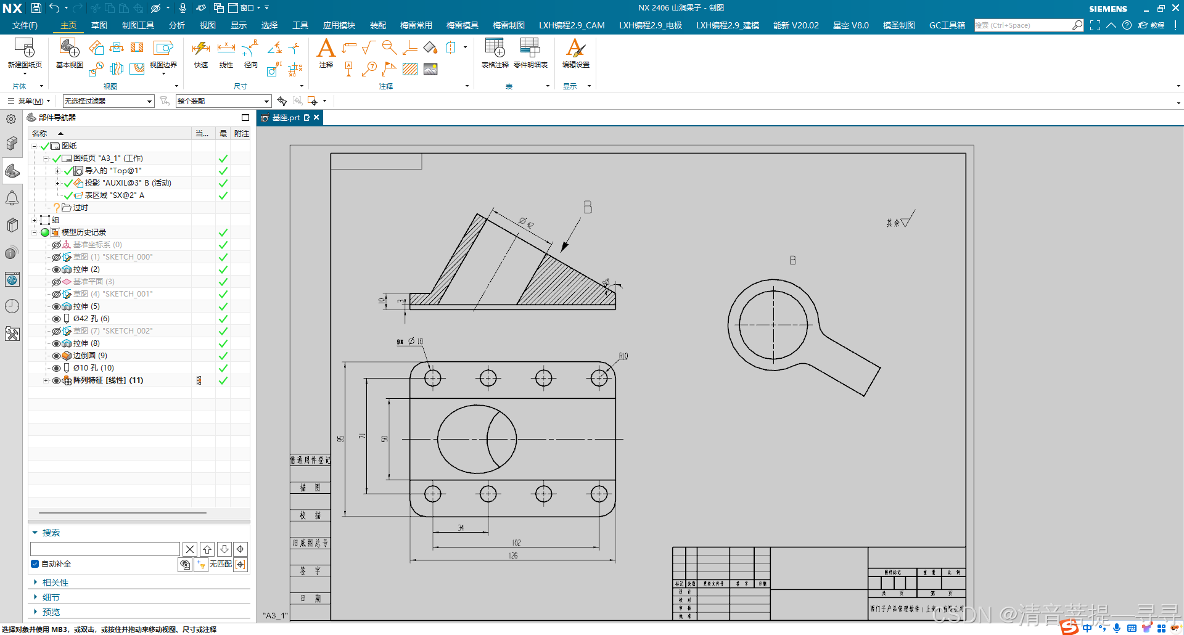This screenshot has width=1184, height=635.
Task: Click the previous match up-arrow button
Action: click(x=207, y=549)
